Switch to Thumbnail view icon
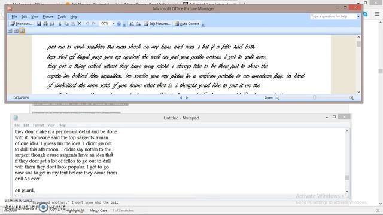383x215 pixels. [x=10, y=31]
